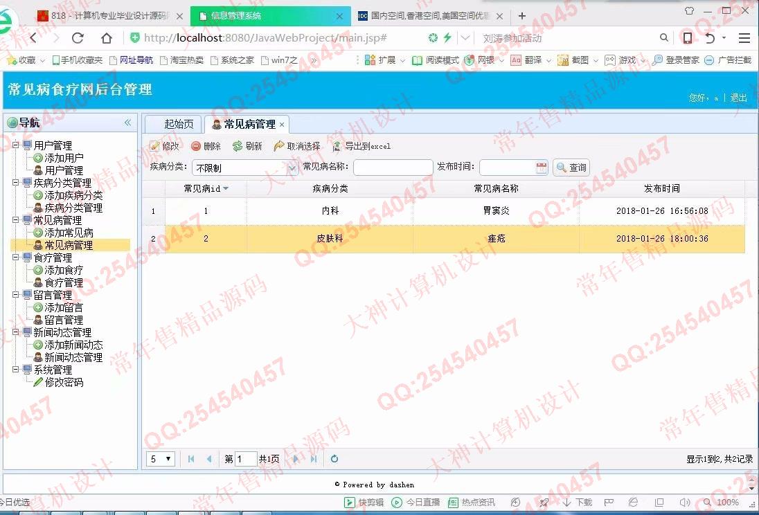Collapse the 导航 navigation panel

128,123
